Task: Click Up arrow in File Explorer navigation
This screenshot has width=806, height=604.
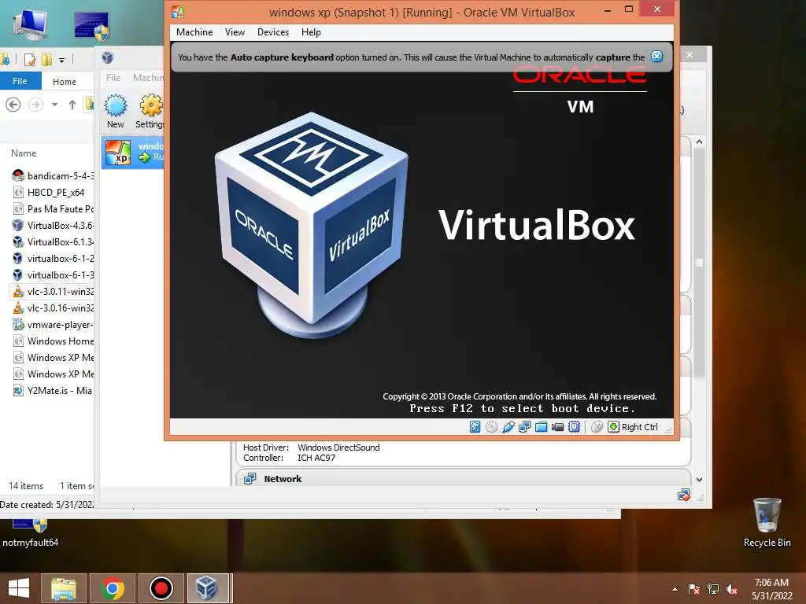Action: (72, 105)
